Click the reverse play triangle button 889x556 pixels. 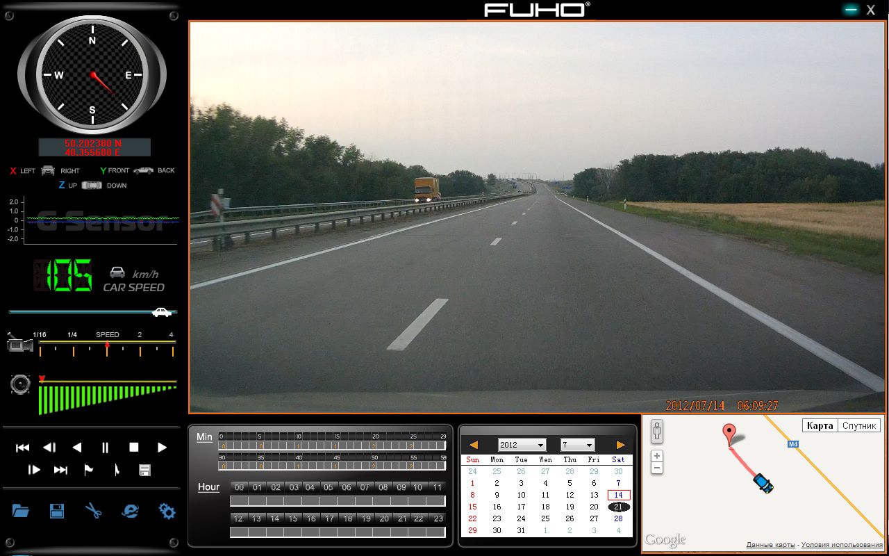[x=77, y=448]
